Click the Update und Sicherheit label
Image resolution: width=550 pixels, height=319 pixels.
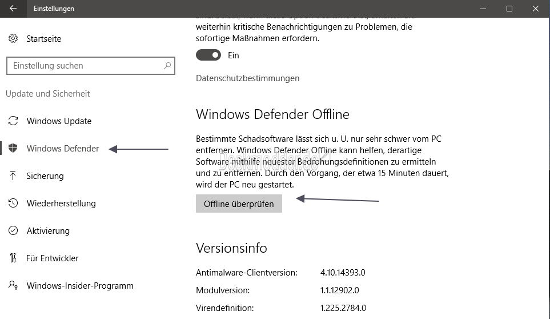[48, 94]
